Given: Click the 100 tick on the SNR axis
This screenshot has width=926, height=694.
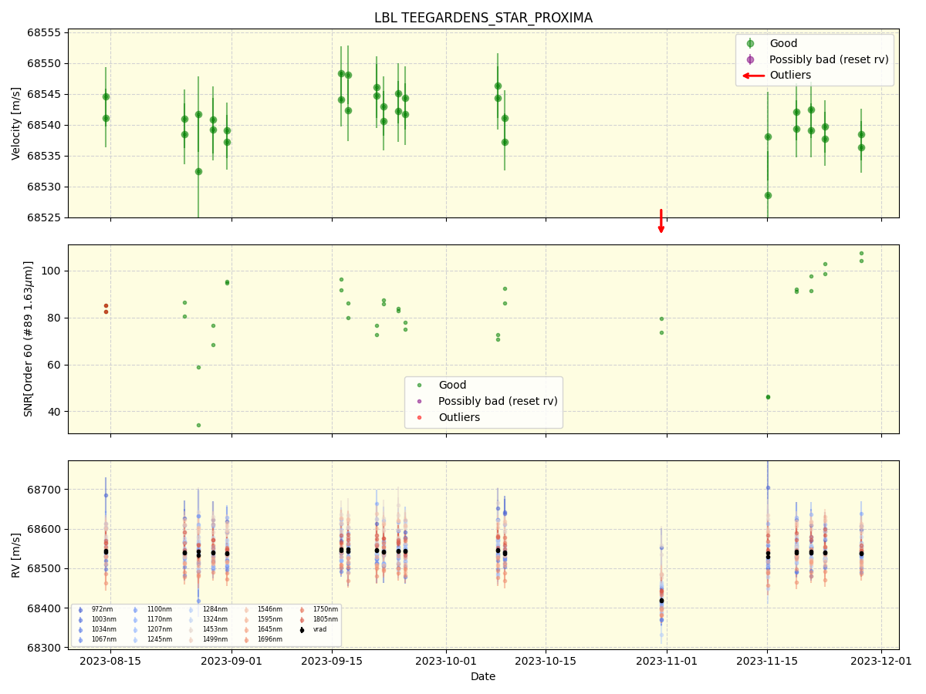Looking at the screenshot, I should [x=52, y=271].
